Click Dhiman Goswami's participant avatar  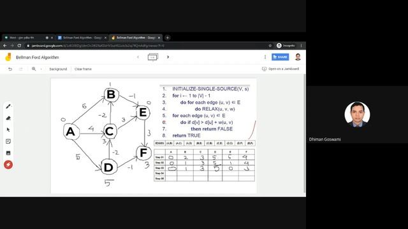[357, 114]
